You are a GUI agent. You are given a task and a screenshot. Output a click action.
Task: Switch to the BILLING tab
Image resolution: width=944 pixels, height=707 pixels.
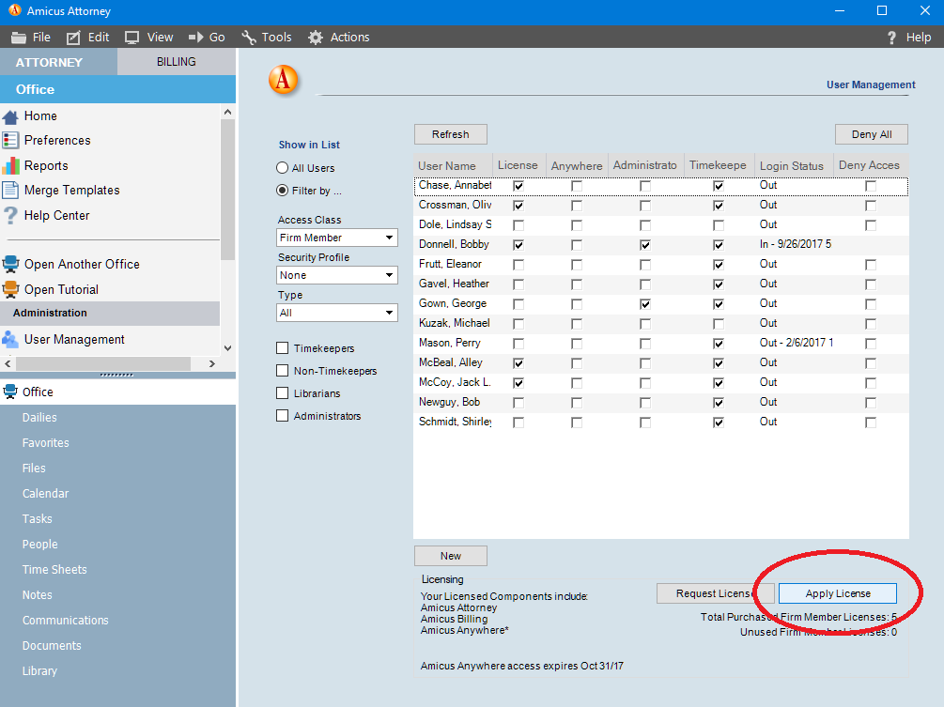(176, 62)
